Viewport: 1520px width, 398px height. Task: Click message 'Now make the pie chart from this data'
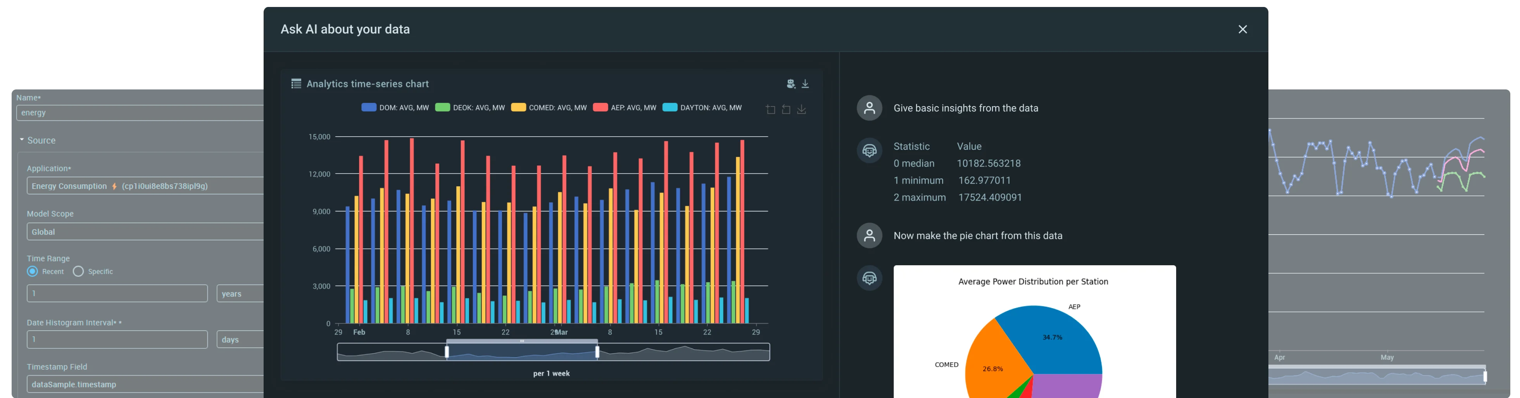(978, 235)
